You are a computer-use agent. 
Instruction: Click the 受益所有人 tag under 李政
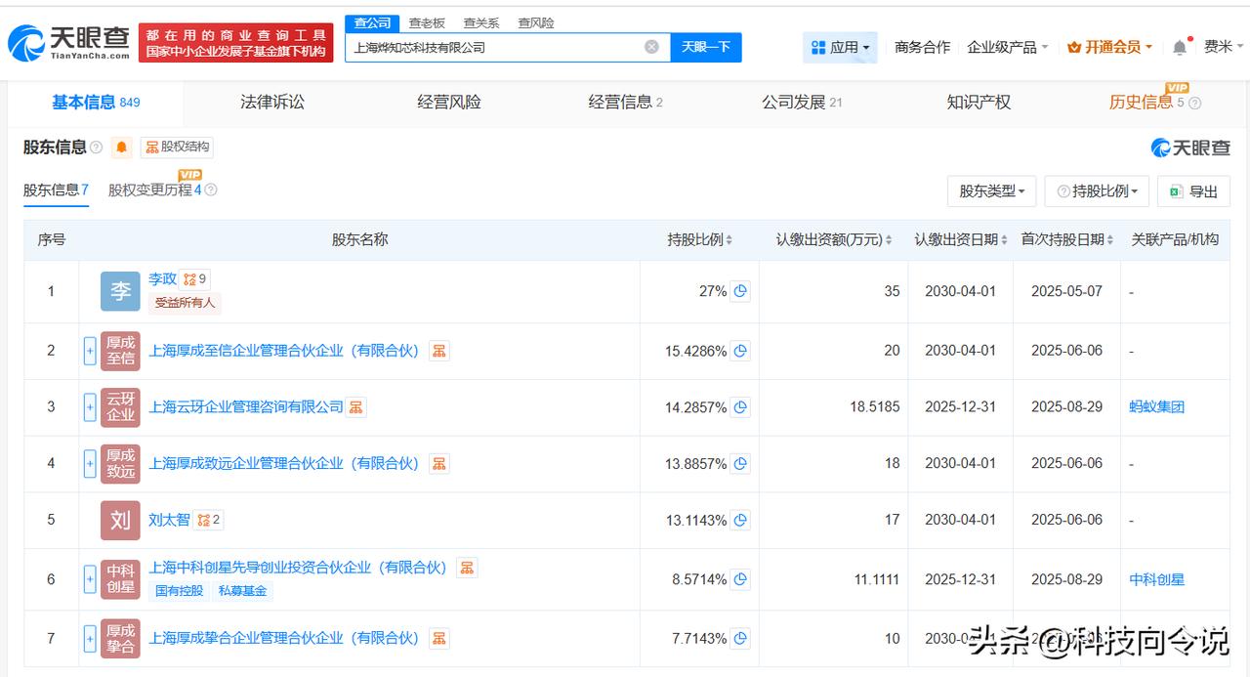185,303
